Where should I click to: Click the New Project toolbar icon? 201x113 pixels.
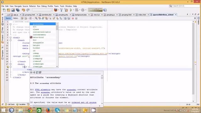click(x=8, y=10)
